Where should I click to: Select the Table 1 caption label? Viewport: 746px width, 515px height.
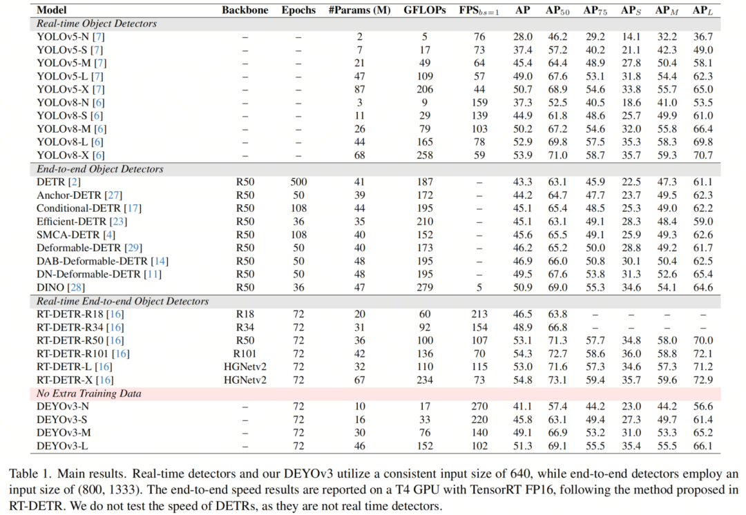click(30, 474)
